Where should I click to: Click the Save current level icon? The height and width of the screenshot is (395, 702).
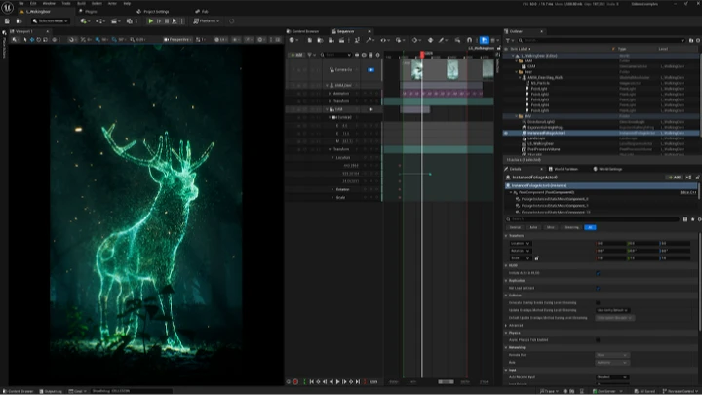[7, 21]
